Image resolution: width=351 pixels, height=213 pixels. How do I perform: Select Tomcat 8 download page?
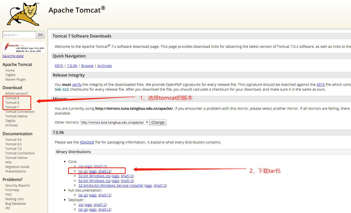12,102
